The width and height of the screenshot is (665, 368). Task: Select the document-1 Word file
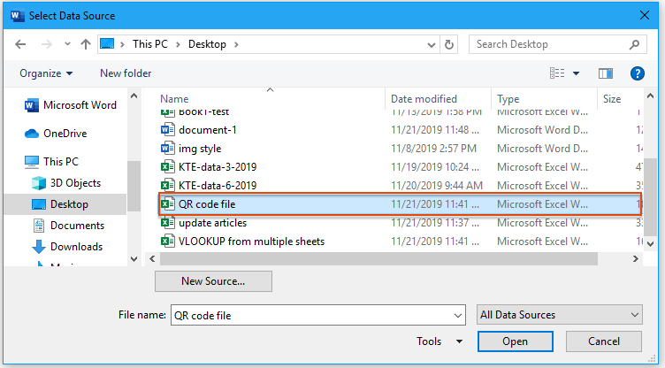(x=208, y=130)
